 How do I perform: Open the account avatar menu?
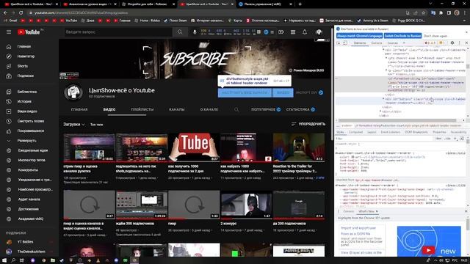319,32
